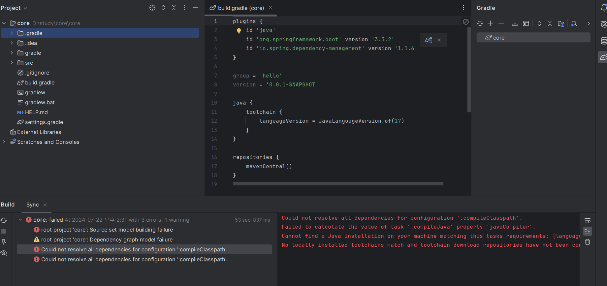Select core project in Gradle panel
Viewport: 607px width, 286px height.
point(533,38)
